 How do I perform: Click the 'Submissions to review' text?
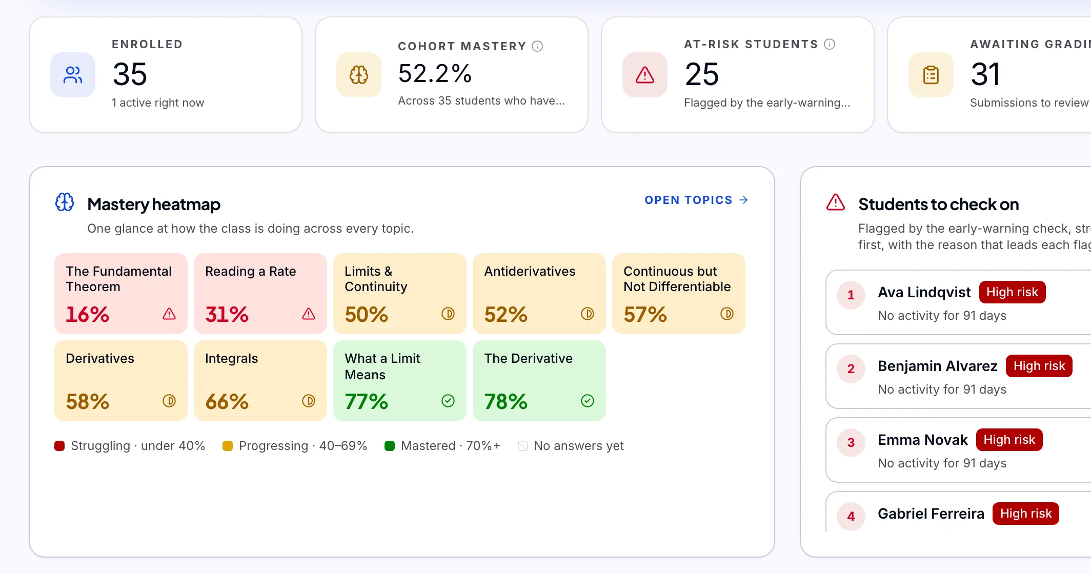tap(1029, 103)
